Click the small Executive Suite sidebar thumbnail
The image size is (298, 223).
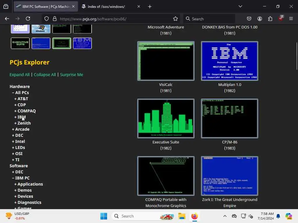click(20, 43)
